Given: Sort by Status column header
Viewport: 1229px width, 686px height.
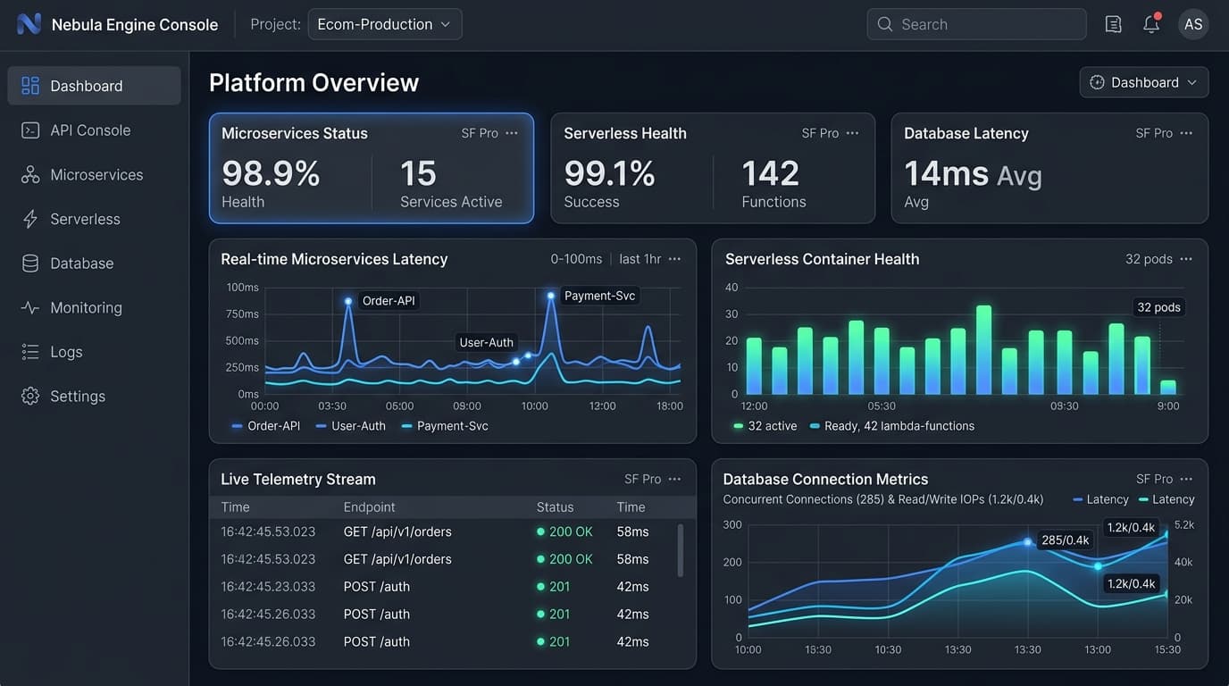Looking at the screenshot, I should pyautogui.click(x=555, y=506).
